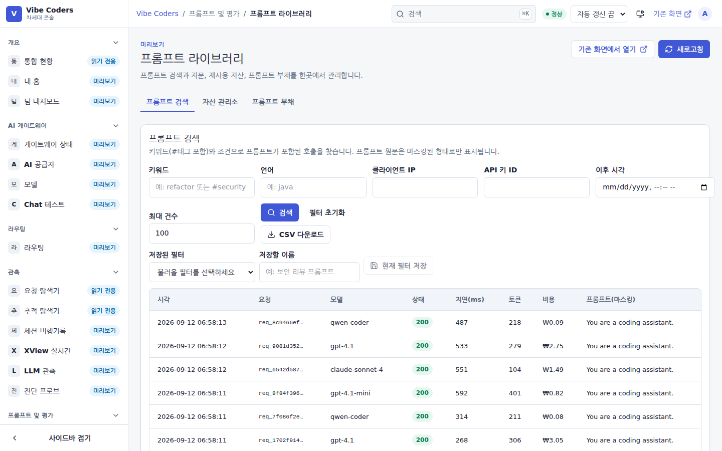Screen dimensions: 722x451
Task: Click the 사이드바 접기 button
Action: (64, 438)
